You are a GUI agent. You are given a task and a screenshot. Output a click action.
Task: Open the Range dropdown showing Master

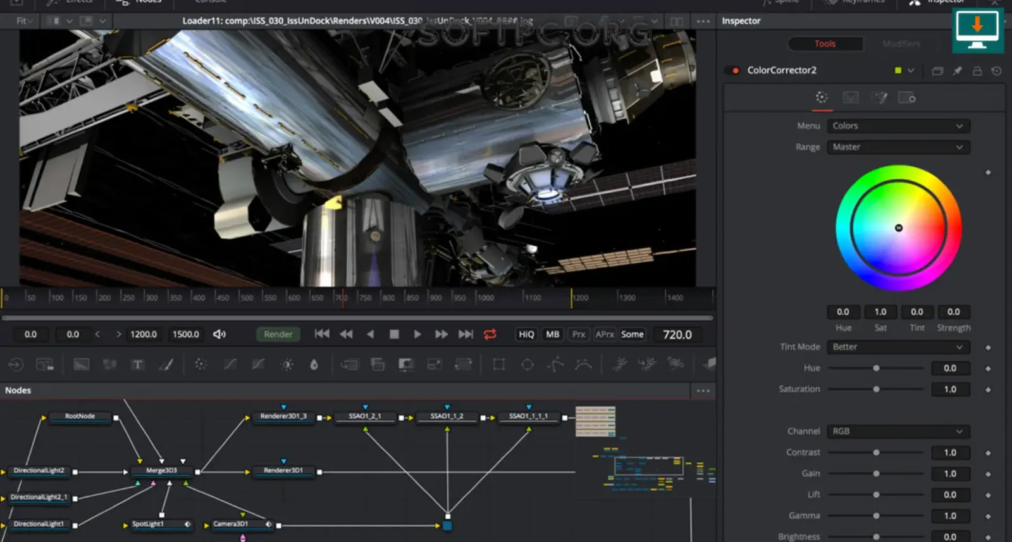[x=898, y=147]
